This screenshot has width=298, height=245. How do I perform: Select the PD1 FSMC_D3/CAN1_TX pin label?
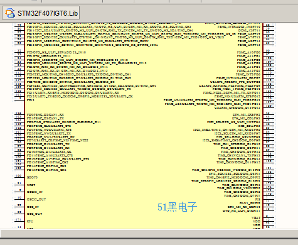[45, 118]
